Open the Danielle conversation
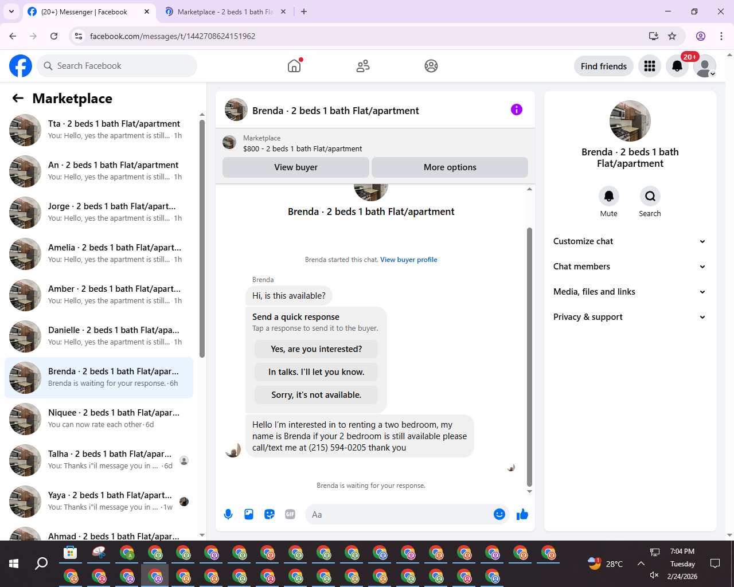The height and width of the screenshot is (587, 734). (x=99, y=336)
